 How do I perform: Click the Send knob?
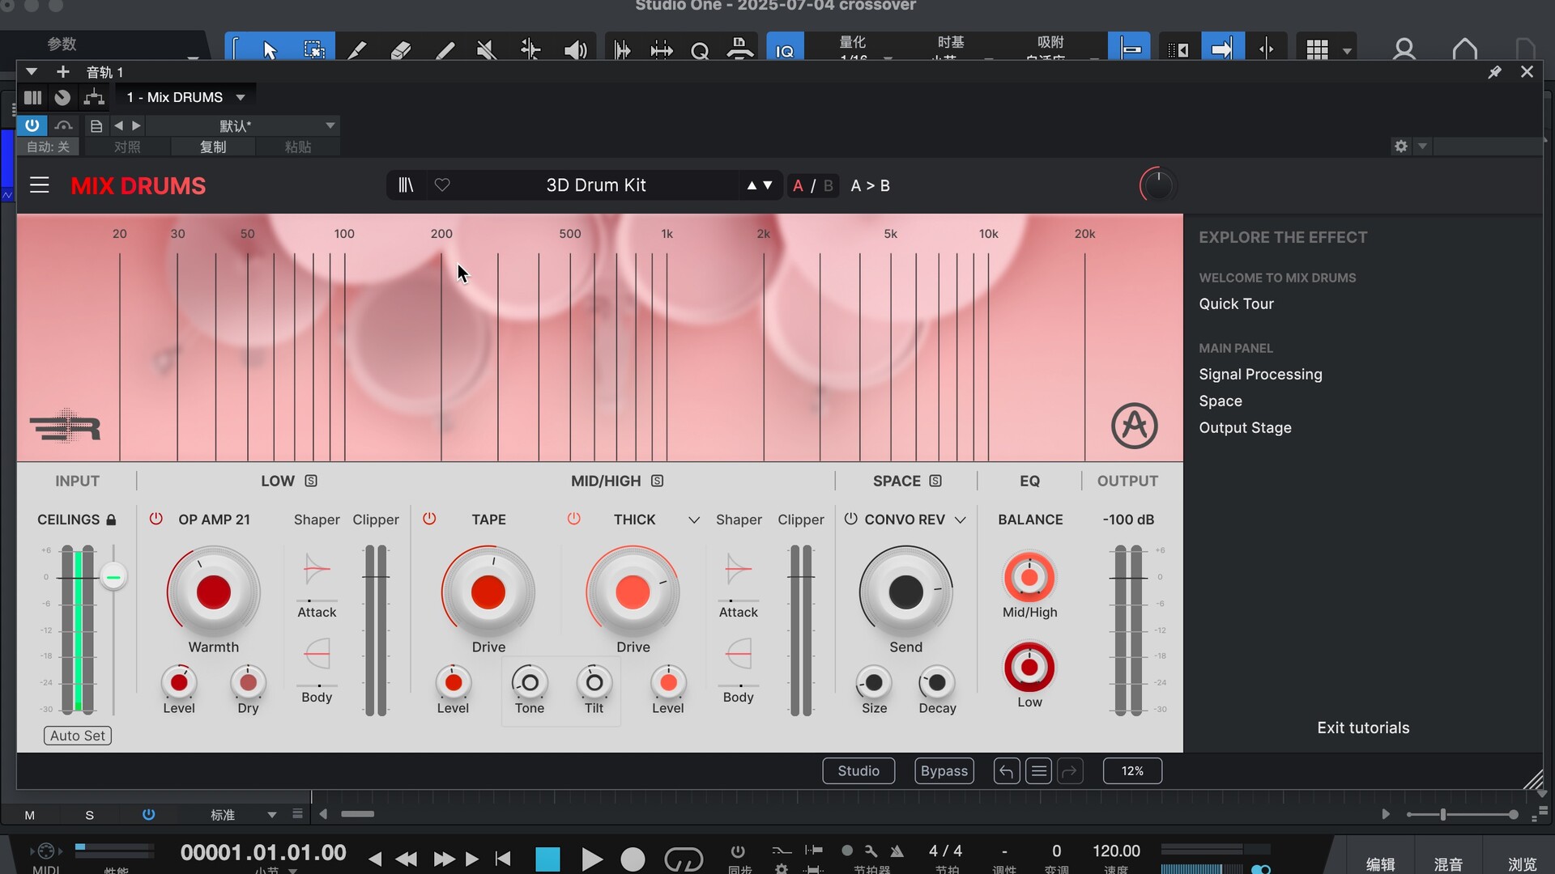pos(905,592)
